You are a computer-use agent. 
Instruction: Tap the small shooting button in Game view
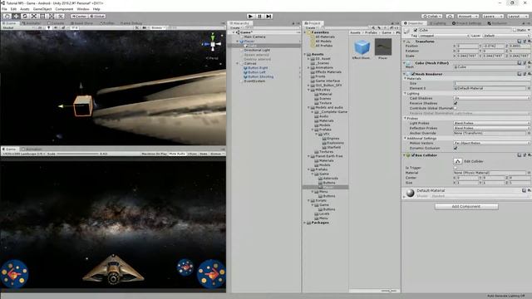click(x=185, y=267)
